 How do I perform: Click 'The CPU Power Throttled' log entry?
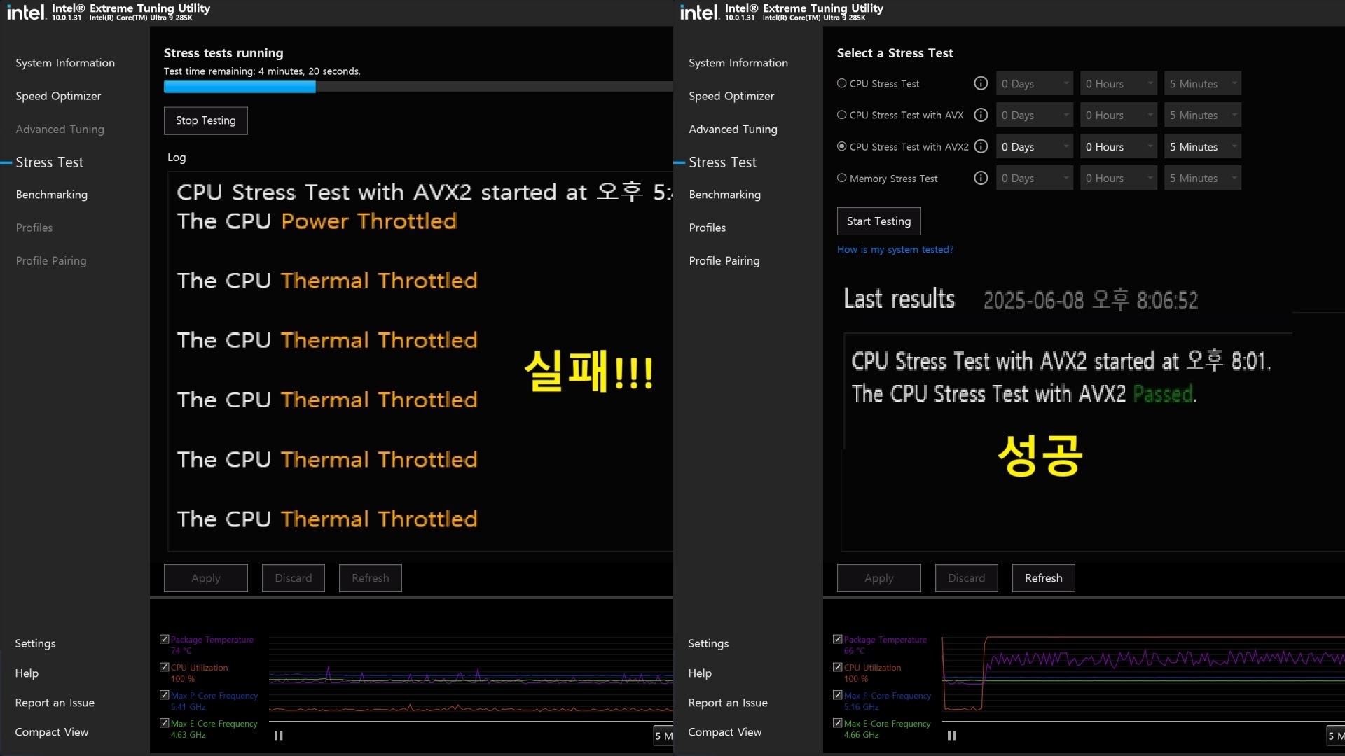[x=317, y=221]
